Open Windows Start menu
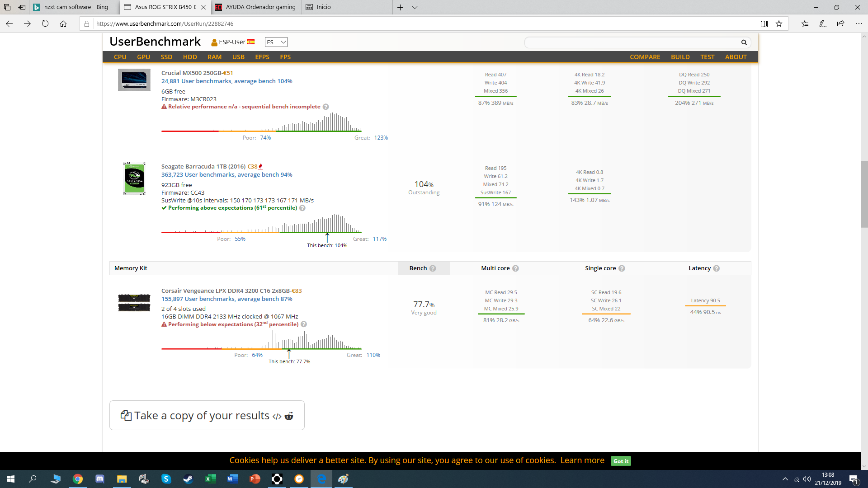The height and width of the screenshot is (488, 868). [11, 479]
